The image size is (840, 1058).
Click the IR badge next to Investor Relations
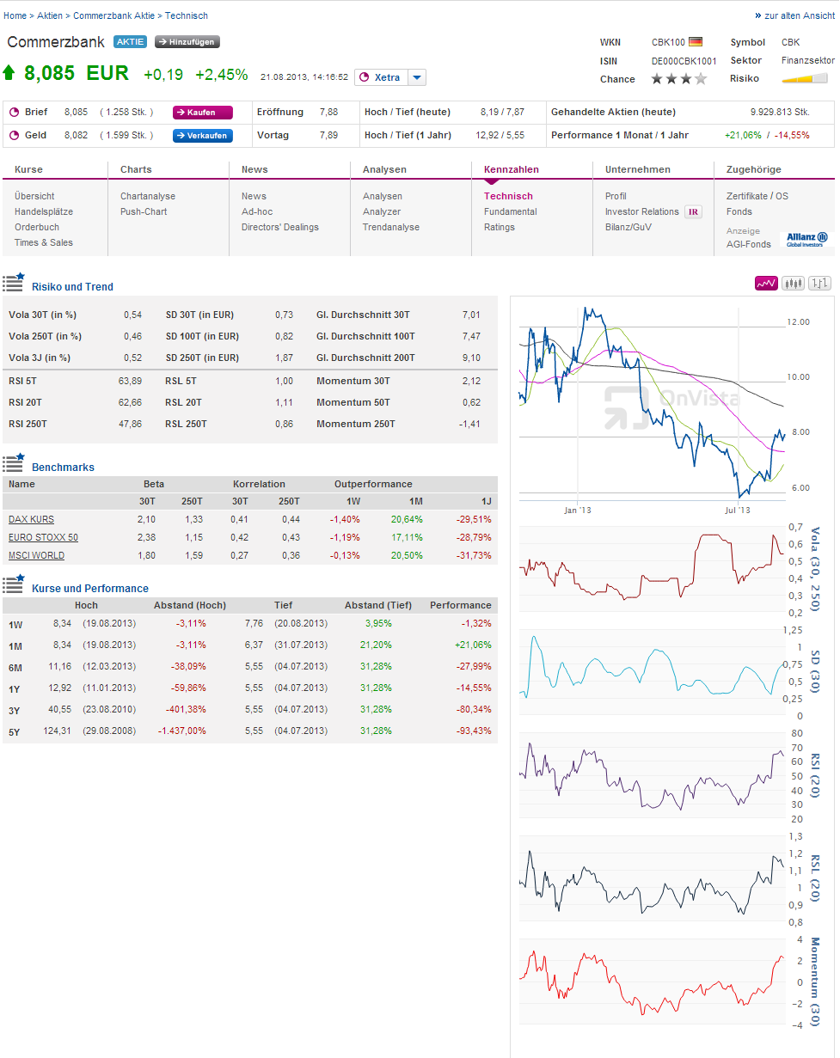pos(693,211)
